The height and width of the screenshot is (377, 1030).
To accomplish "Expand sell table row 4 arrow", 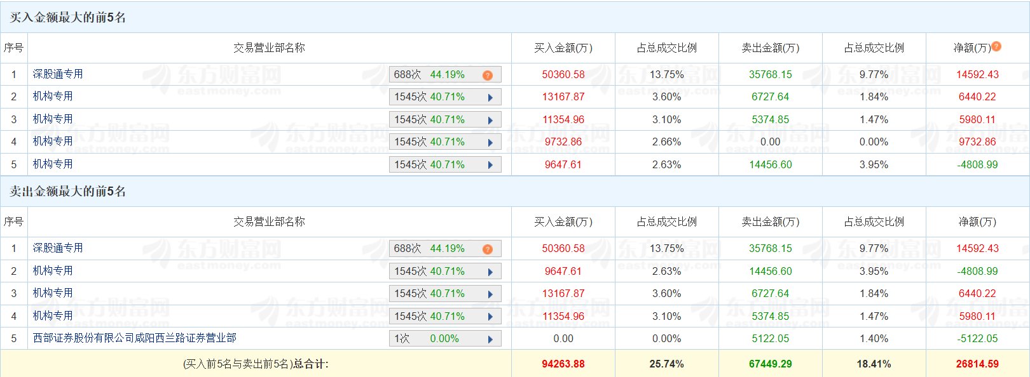I will tap(490, 317).
